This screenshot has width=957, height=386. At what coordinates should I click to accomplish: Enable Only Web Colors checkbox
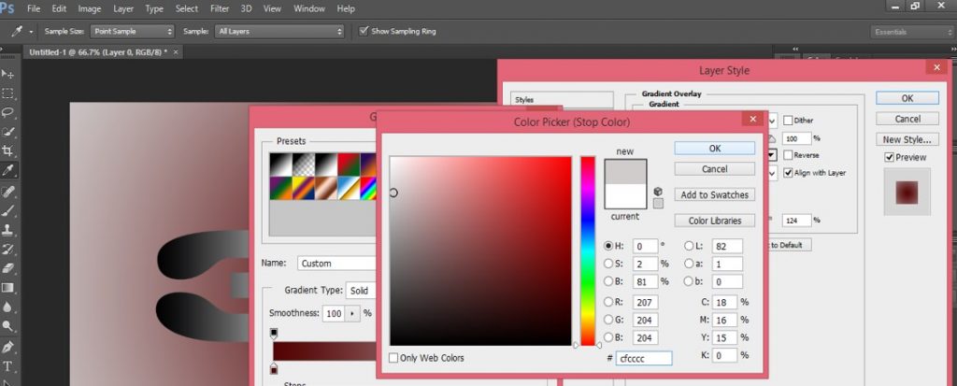[393, 358]
